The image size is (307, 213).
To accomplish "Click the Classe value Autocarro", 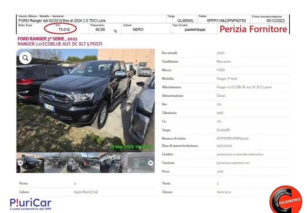I will [224, 192].
